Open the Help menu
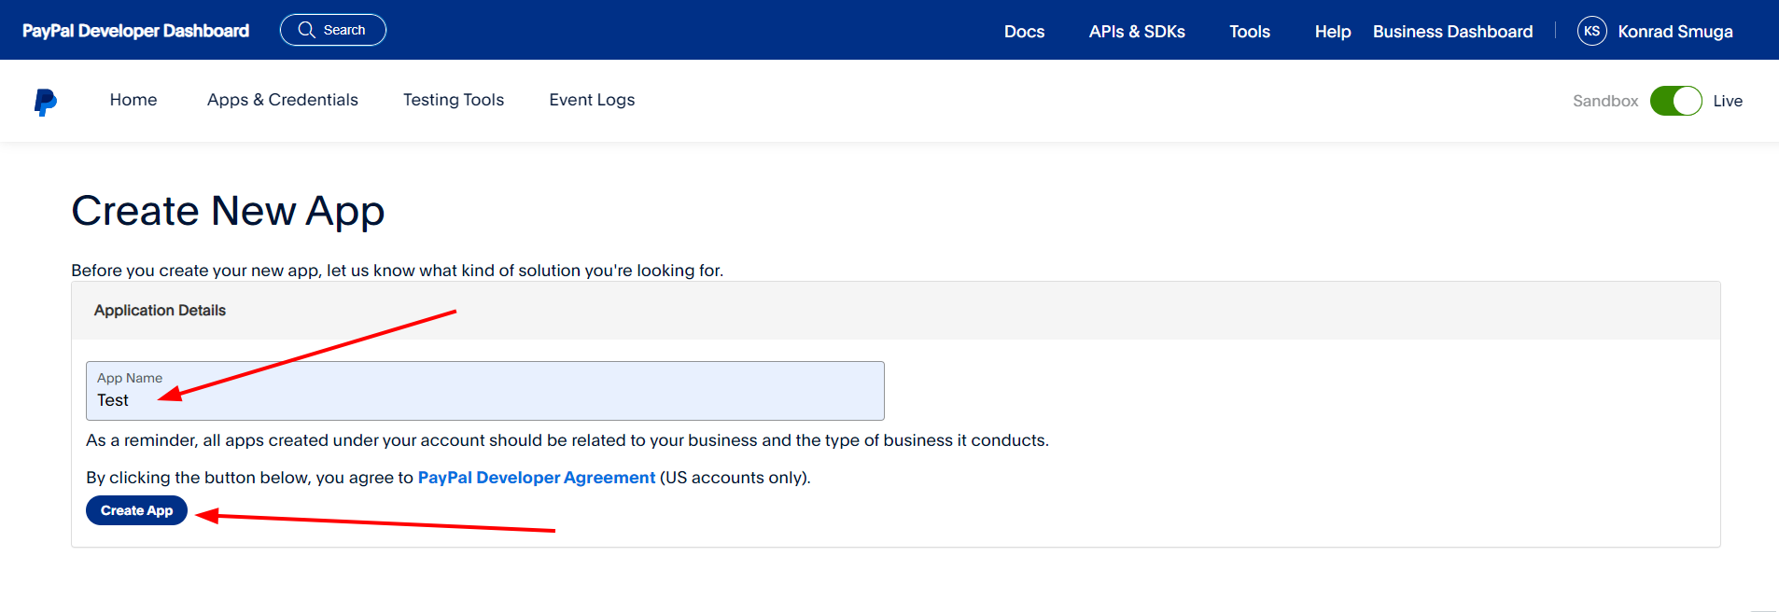The image size is (1779, 612). [x=1332, y=32]
